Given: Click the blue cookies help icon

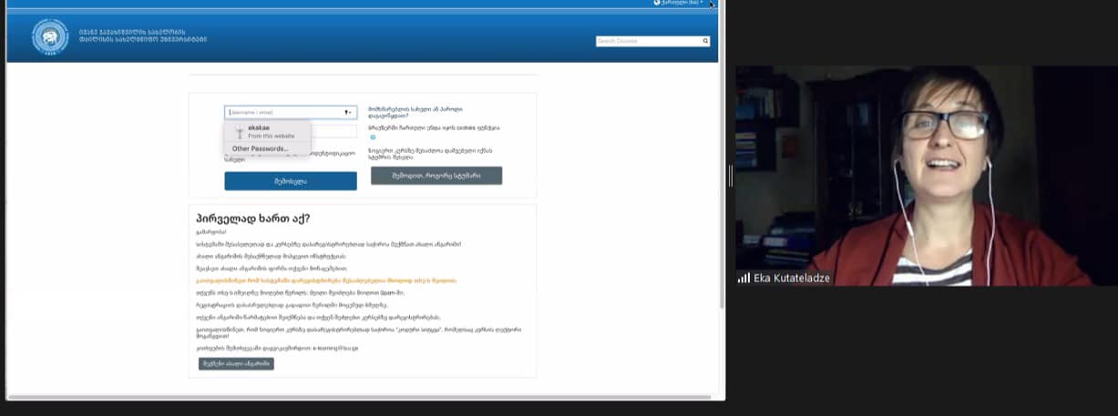Looking at the screenshot, I should tap(373, 137).
